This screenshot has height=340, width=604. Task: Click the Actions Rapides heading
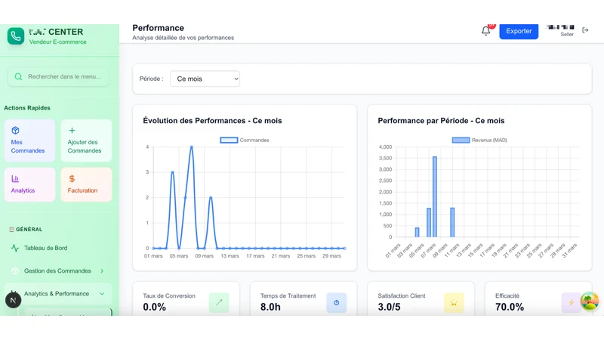coord(27,108)
